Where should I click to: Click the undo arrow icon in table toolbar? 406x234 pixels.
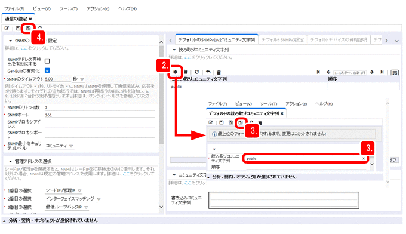[x=208, y=72]
